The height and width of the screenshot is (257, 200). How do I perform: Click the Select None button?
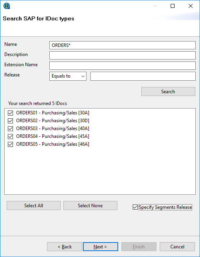[x=90, y=206]
